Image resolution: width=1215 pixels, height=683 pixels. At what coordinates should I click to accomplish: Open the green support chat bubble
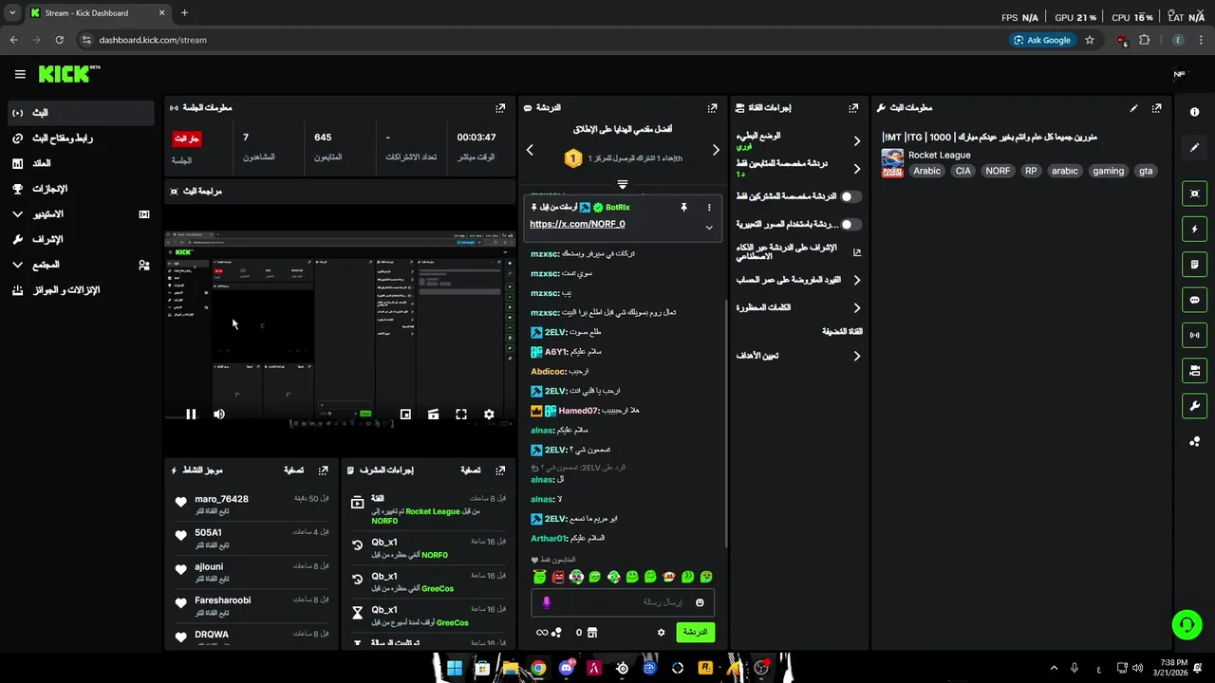1187,624
